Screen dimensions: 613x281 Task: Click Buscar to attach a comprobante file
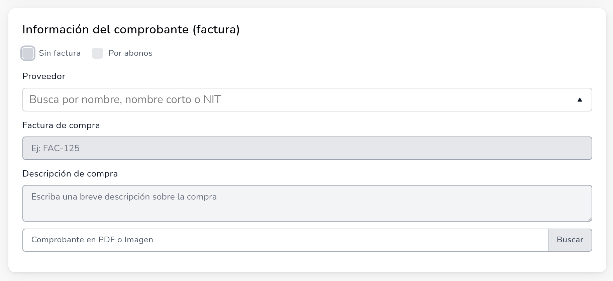pos(570,240)
